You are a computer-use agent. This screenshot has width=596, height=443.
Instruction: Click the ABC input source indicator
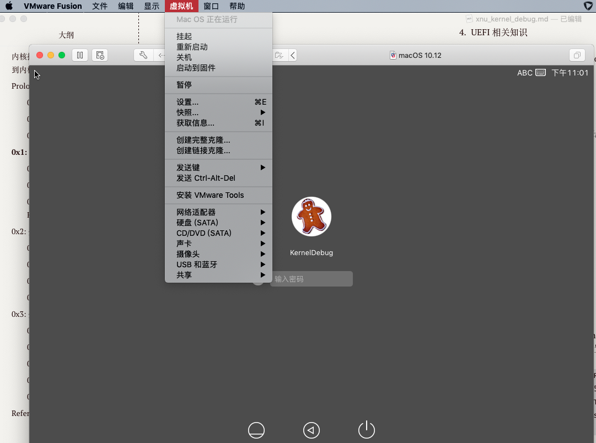524,73
